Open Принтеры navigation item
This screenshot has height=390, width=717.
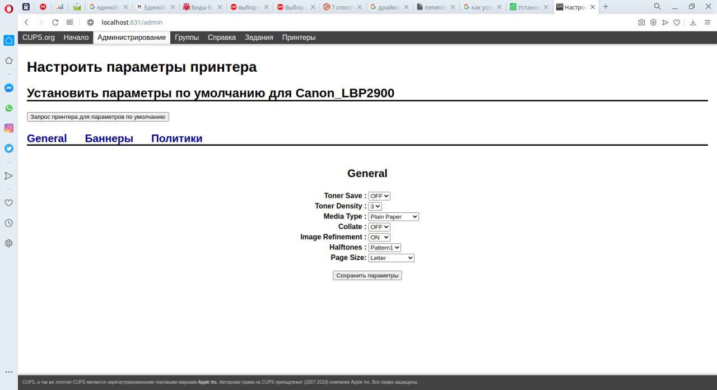click(x=299, y=38)
